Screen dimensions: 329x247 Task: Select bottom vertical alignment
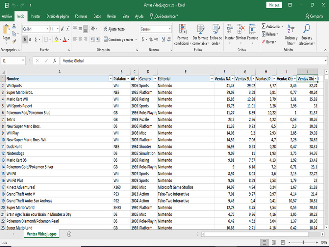pyautogui.click(x=86, y=29)
